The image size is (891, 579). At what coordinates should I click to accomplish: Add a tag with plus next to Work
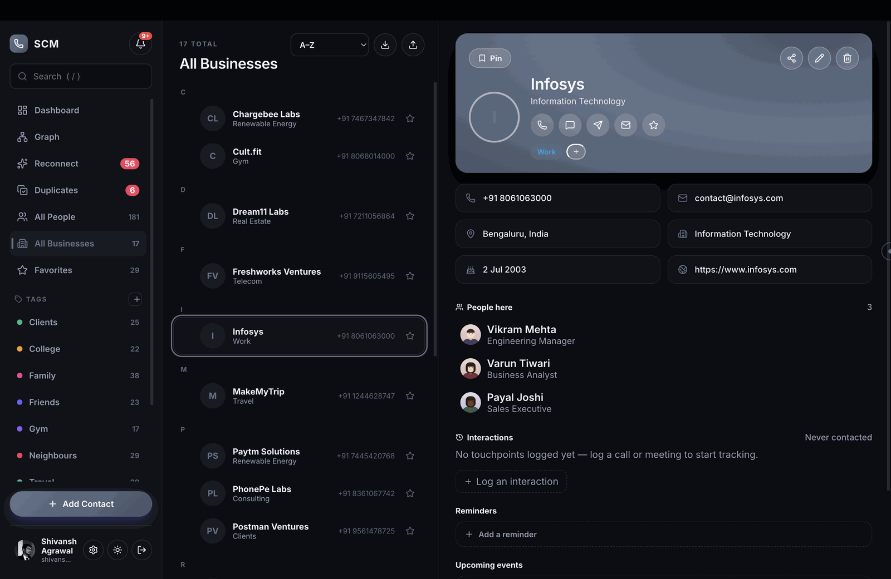pyautogui.click(x=576, y=152)
